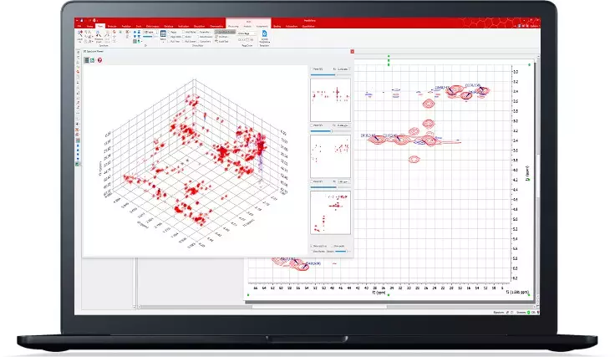Click the grid display icon below the arrows
This screenshot has width=615, height=357.
135,41
